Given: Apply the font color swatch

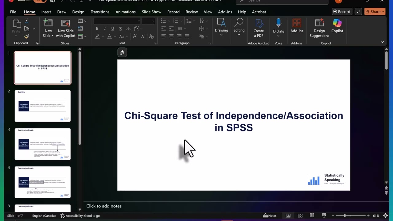Looking at the screenshot, I should point(109,36).
